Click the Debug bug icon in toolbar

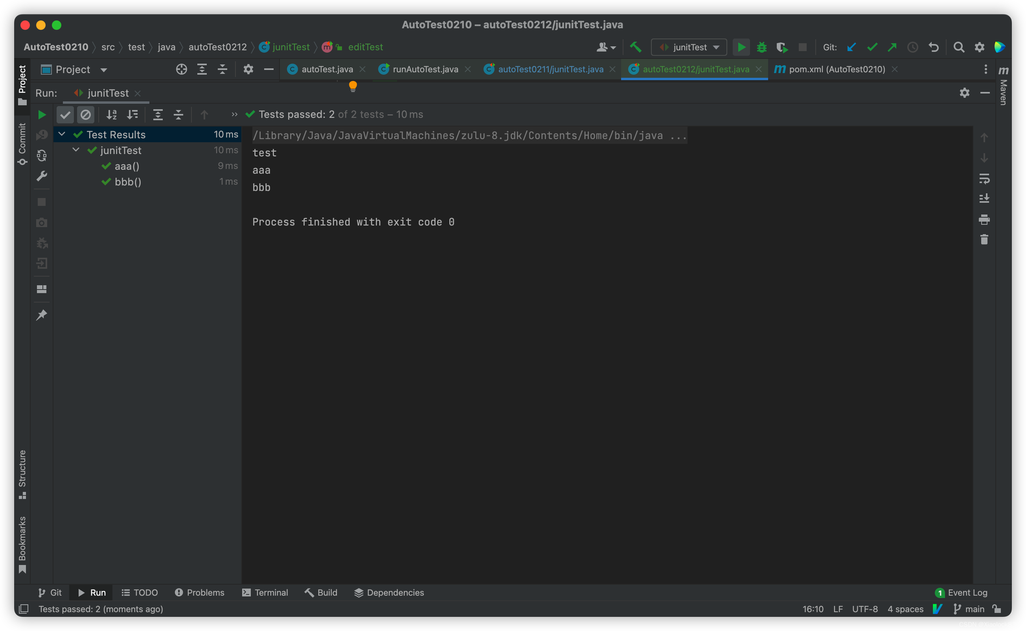coord(761,47)
